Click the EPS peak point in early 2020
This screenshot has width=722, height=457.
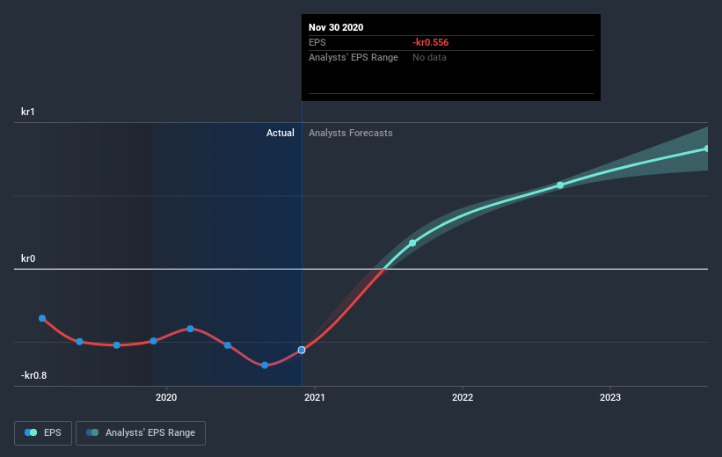(x=191, y=329)
